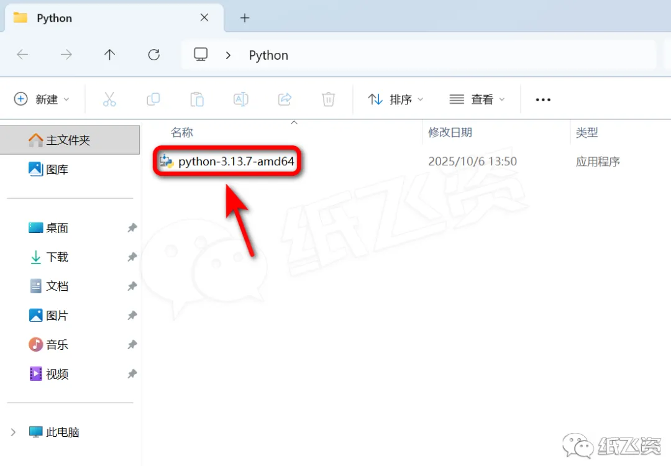Viewport: 671px width, 466px height.
Task: Go back with the left arrow
Action: point(22,54)
